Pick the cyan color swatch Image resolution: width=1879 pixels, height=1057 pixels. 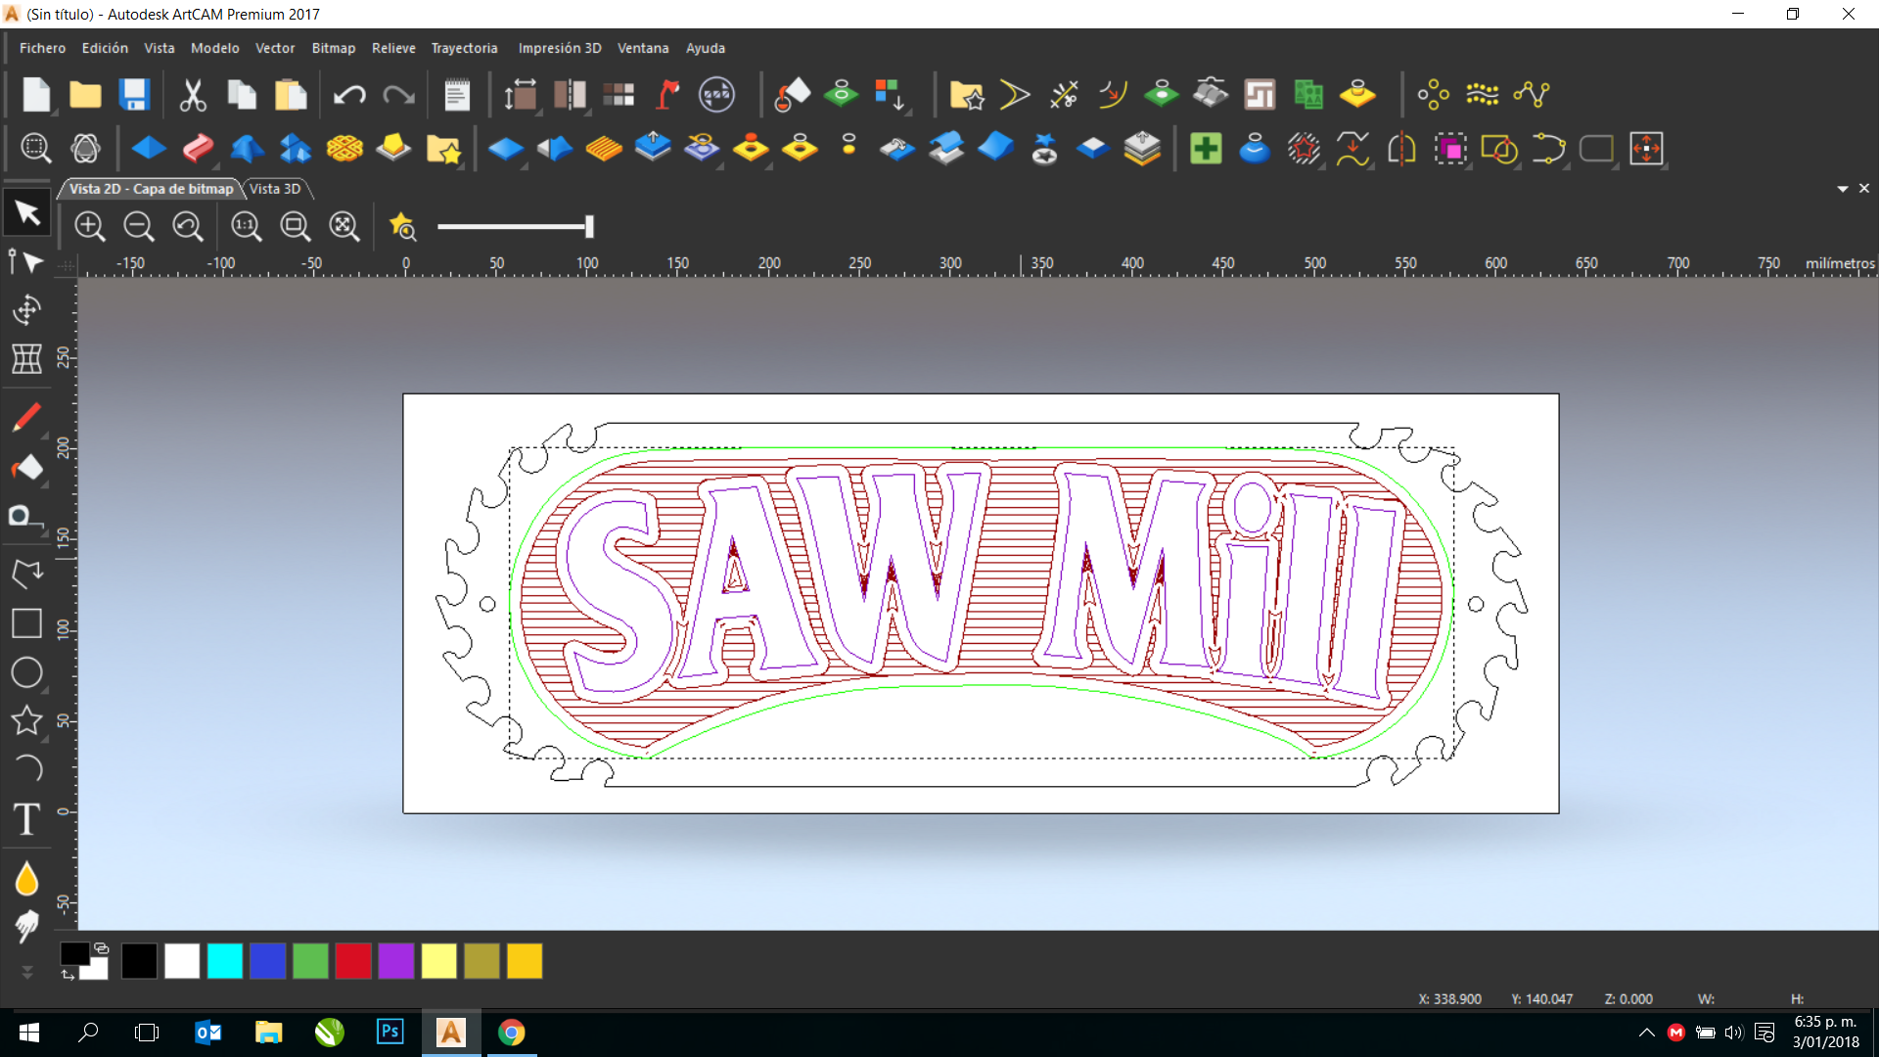(x=225, y=961)
